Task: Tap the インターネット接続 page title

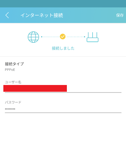Action: 42,15
